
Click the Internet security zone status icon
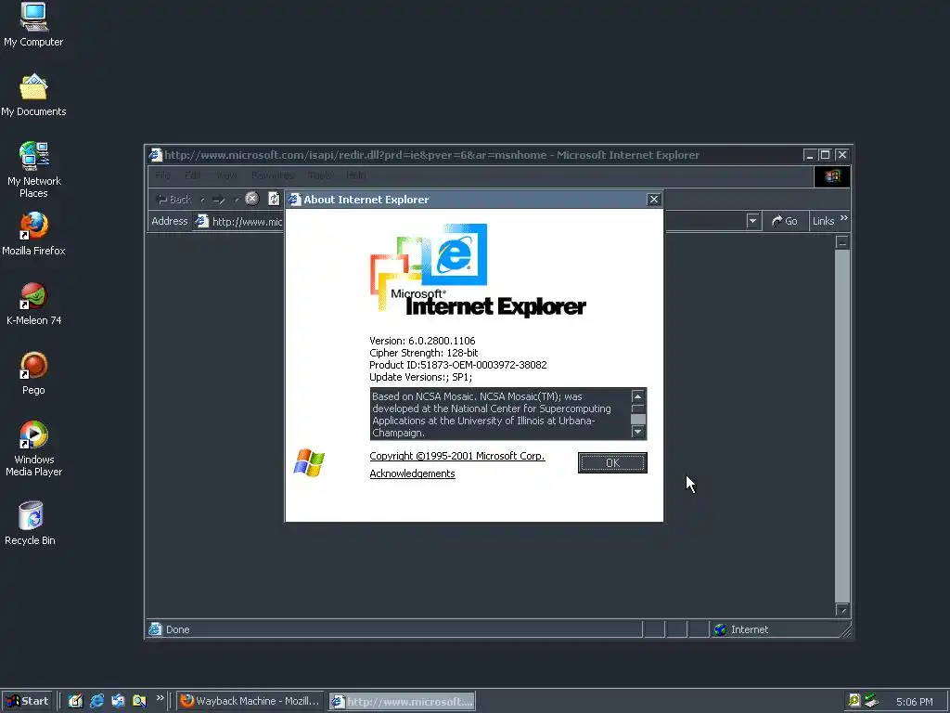coord(720,629)
